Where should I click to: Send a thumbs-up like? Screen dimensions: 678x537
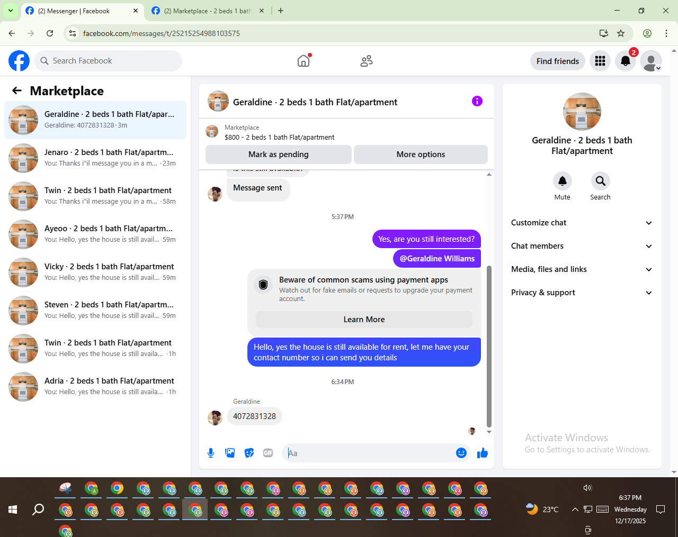(x=483, y=453)
